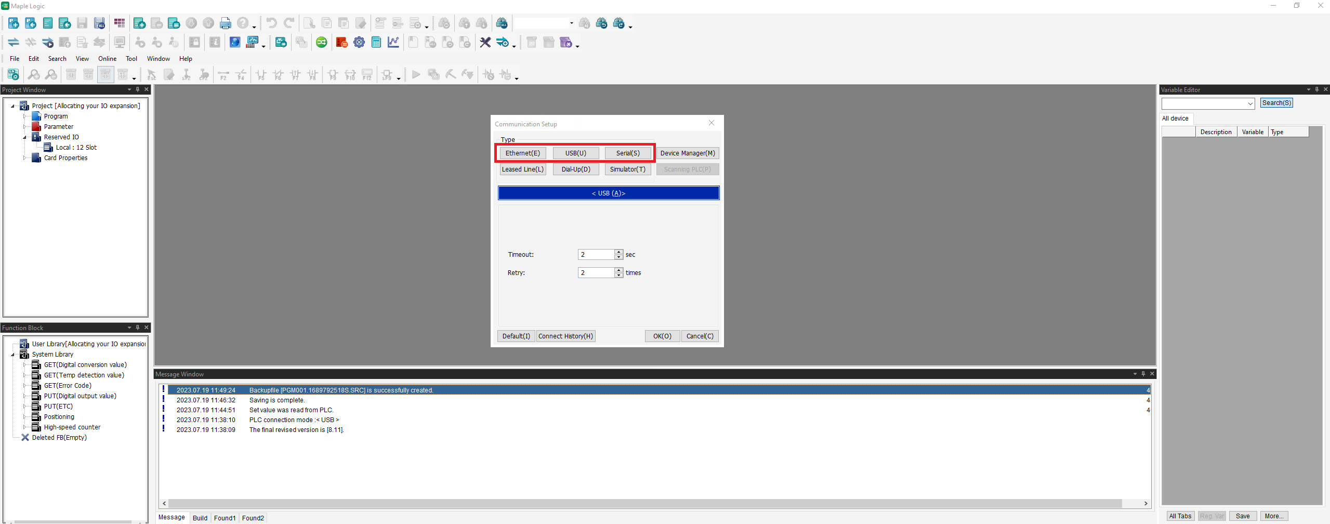Open the Window menu
1330x524 pixels.
159,59
